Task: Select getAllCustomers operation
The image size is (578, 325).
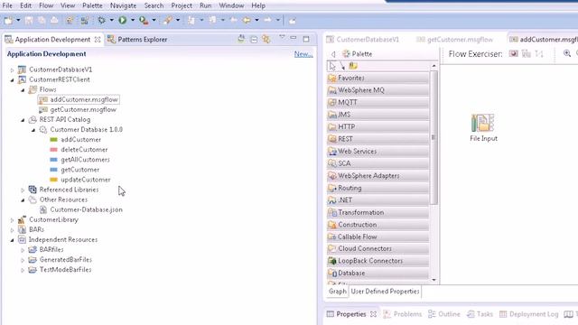Action: (79, 160)
